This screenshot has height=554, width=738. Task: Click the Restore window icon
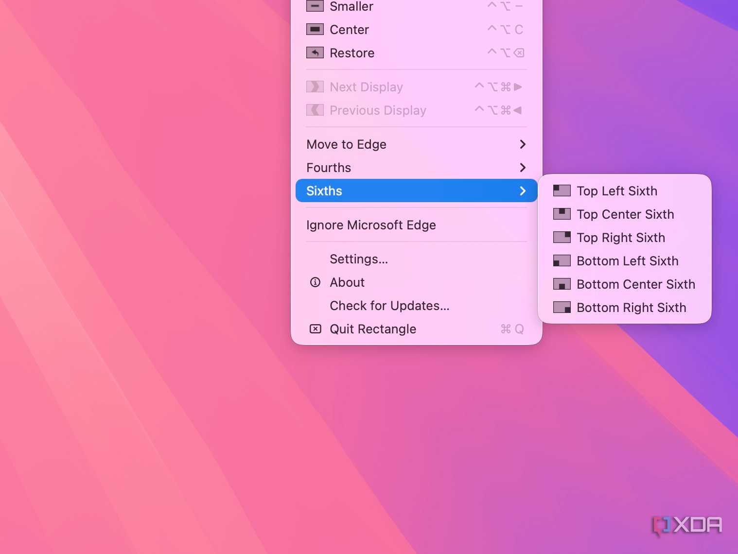point(315,52)
